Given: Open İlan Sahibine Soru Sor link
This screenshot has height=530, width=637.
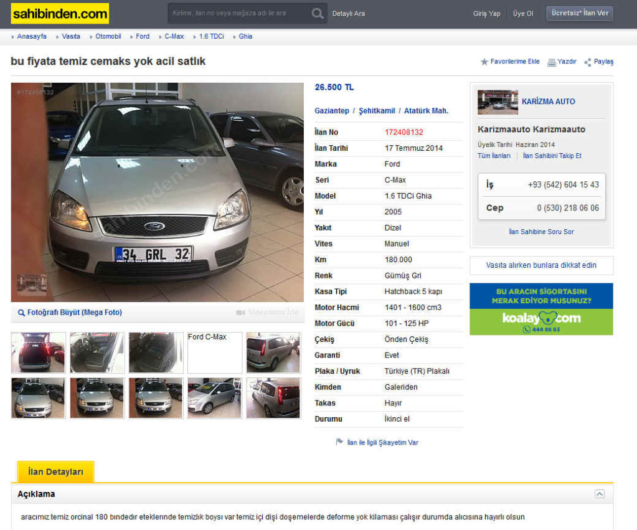Looking at the screenshot, I should coord(541,232).
